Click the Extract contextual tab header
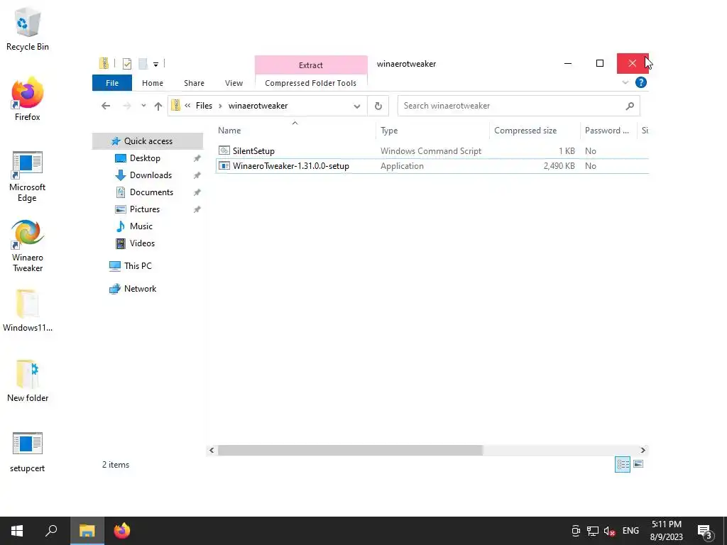Viewport: 727px width, 545px height. point(311,65)
